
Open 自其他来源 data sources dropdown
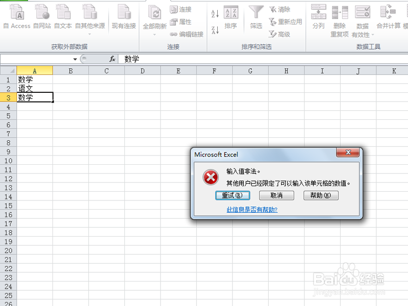coord(90,19)
